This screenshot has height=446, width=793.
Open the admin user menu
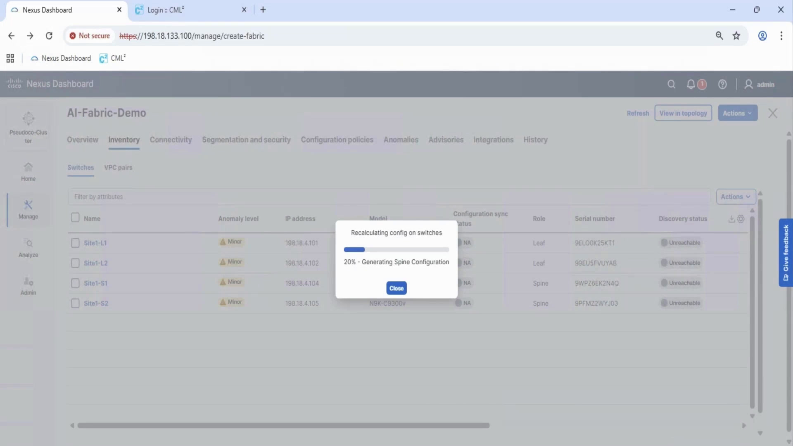759,84
